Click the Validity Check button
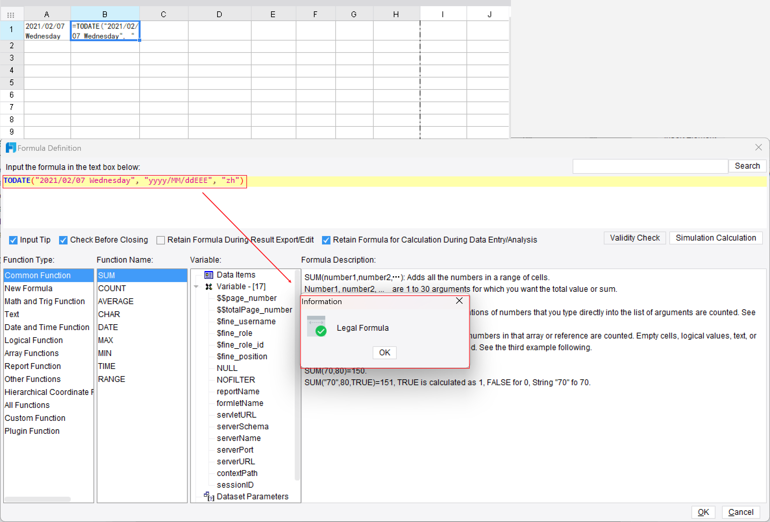The height and width of the screenshot is (522, 770). (635, 238)
